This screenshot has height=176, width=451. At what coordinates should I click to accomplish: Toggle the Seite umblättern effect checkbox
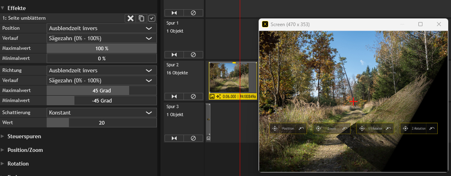coord(152,18)
